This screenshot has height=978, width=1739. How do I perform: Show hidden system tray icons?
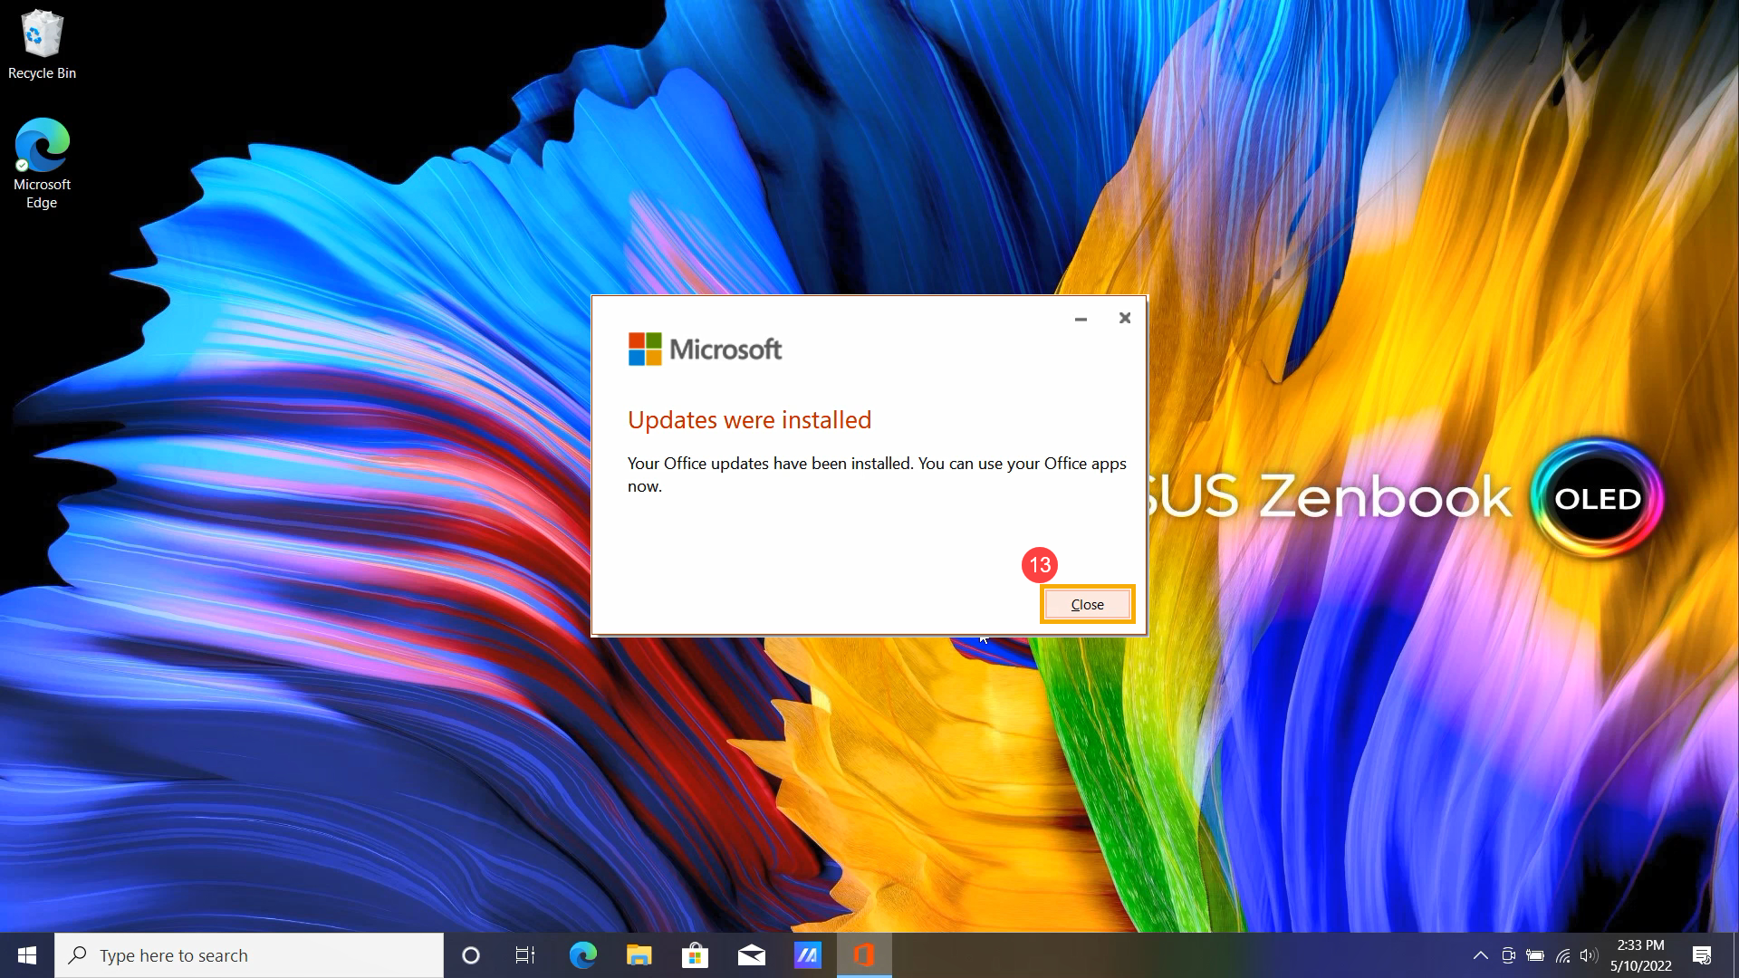coord(1481,955)
